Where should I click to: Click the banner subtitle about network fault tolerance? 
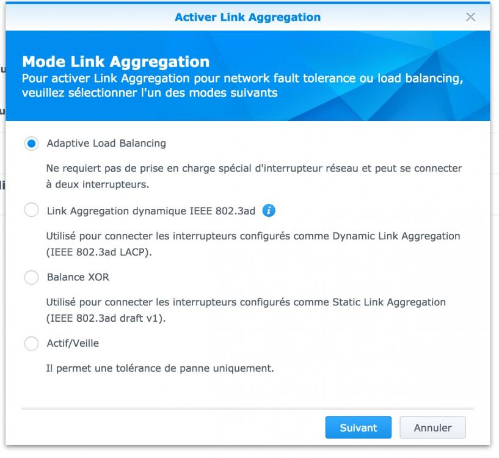click(242, 85)
